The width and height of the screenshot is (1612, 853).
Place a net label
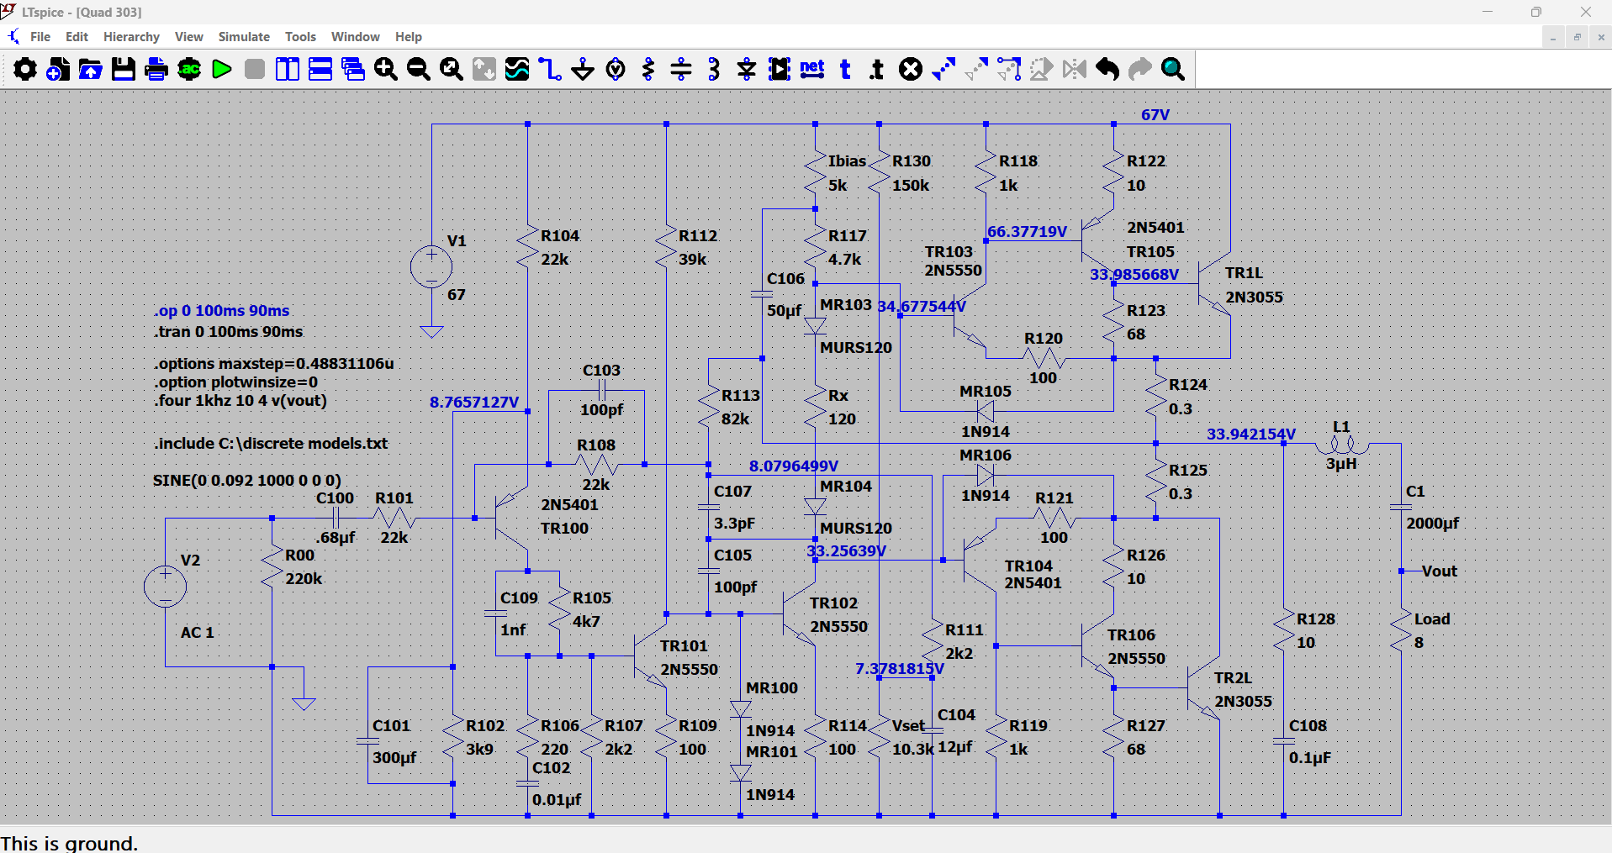point(812,69)
